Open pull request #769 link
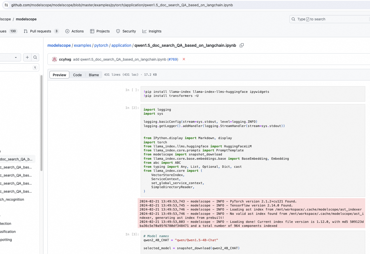This screenshot has height=254, width=370. [173, 59]
